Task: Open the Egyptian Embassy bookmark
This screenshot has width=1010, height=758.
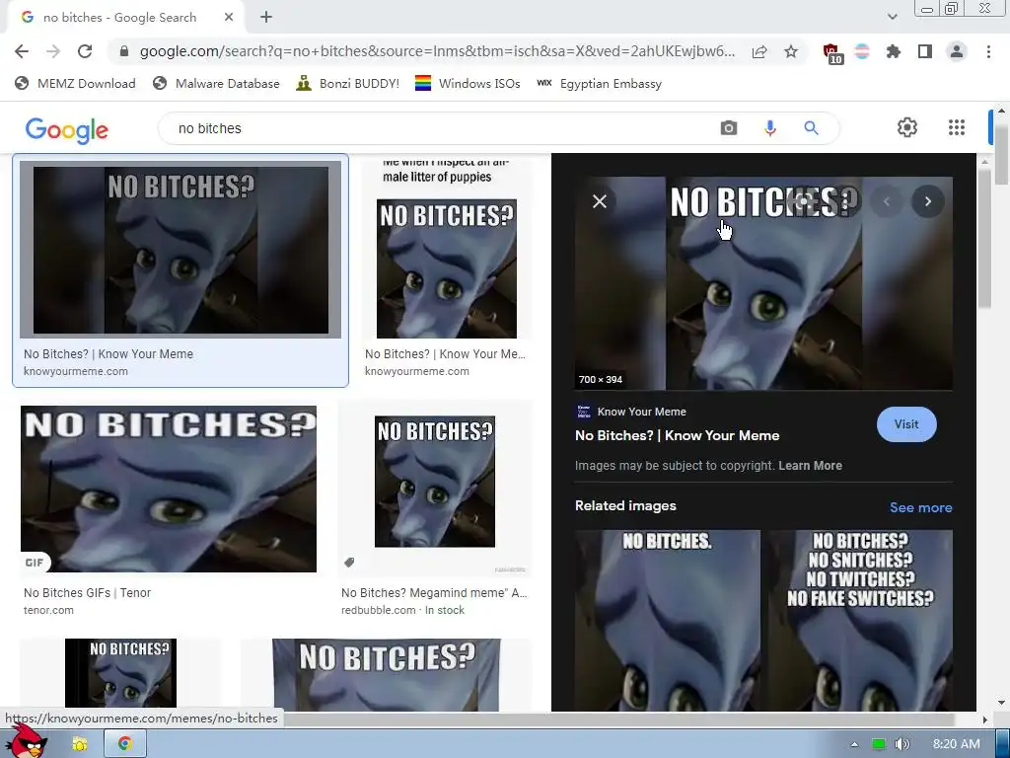Action: coord(599,83)
